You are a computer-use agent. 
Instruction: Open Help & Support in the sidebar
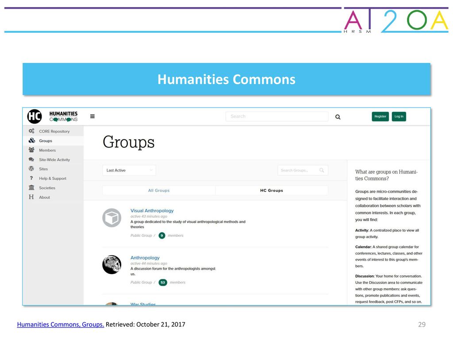pos(54,178)
